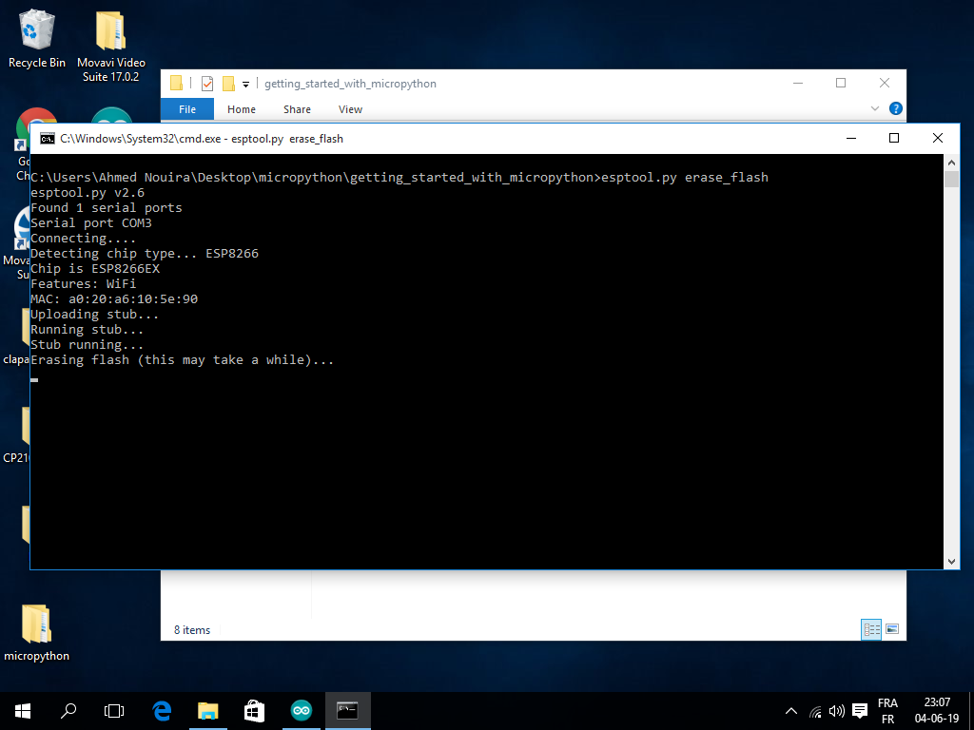The width and height of the screenshot is (974, 730).
Task: Close the getting_started_with_micropython Explorer window
Action: click(885, 83)
